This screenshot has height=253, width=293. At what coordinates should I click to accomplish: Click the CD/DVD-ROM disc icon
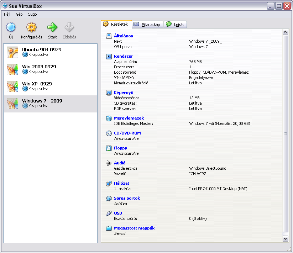click(x=109, y=133)
